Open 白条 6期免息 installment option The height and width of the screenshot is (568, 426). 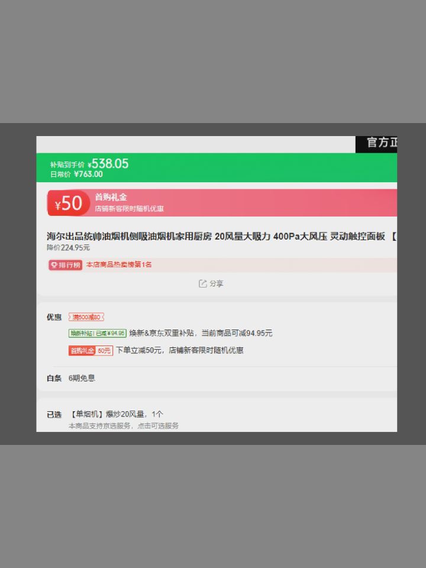click(82, 378)
